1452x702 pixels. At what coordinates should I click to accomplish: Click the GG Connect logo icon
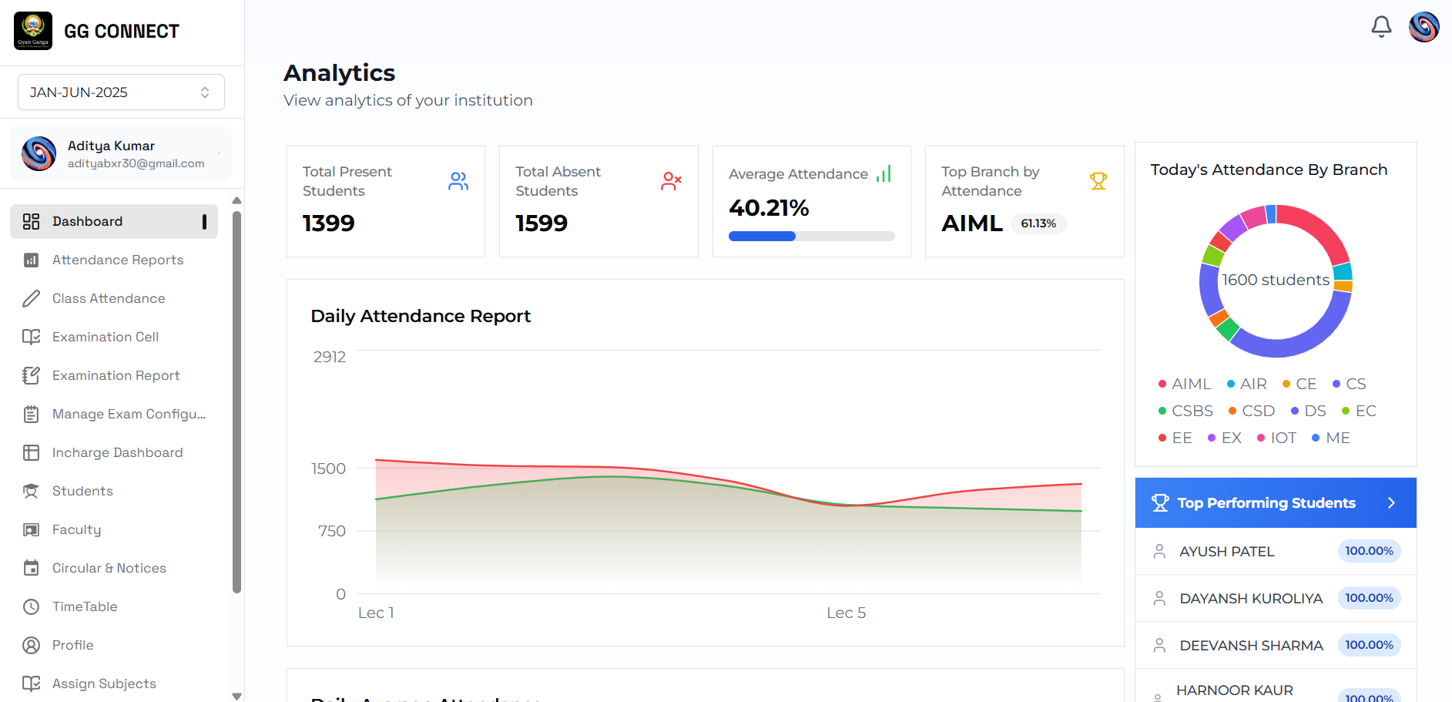click(33, 31)
